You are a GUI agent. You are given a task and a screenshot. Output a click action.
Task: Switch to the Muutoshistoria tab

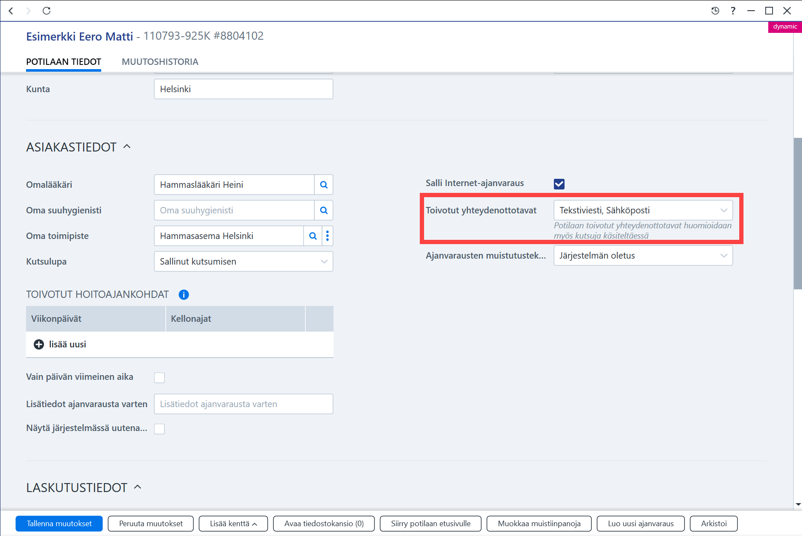pyautogui.click(x=160, y=62)
